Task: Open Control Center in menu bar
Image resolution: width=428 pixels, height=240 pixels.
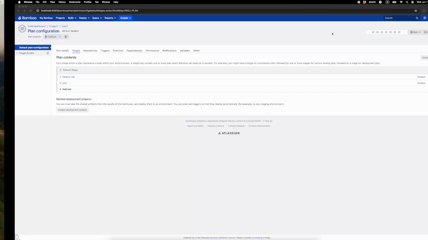Action: click(x=413, y=2)
